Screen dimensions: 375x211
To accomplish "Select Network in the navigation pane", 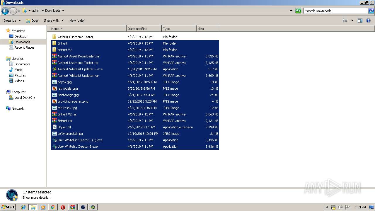I will [18, 109].
